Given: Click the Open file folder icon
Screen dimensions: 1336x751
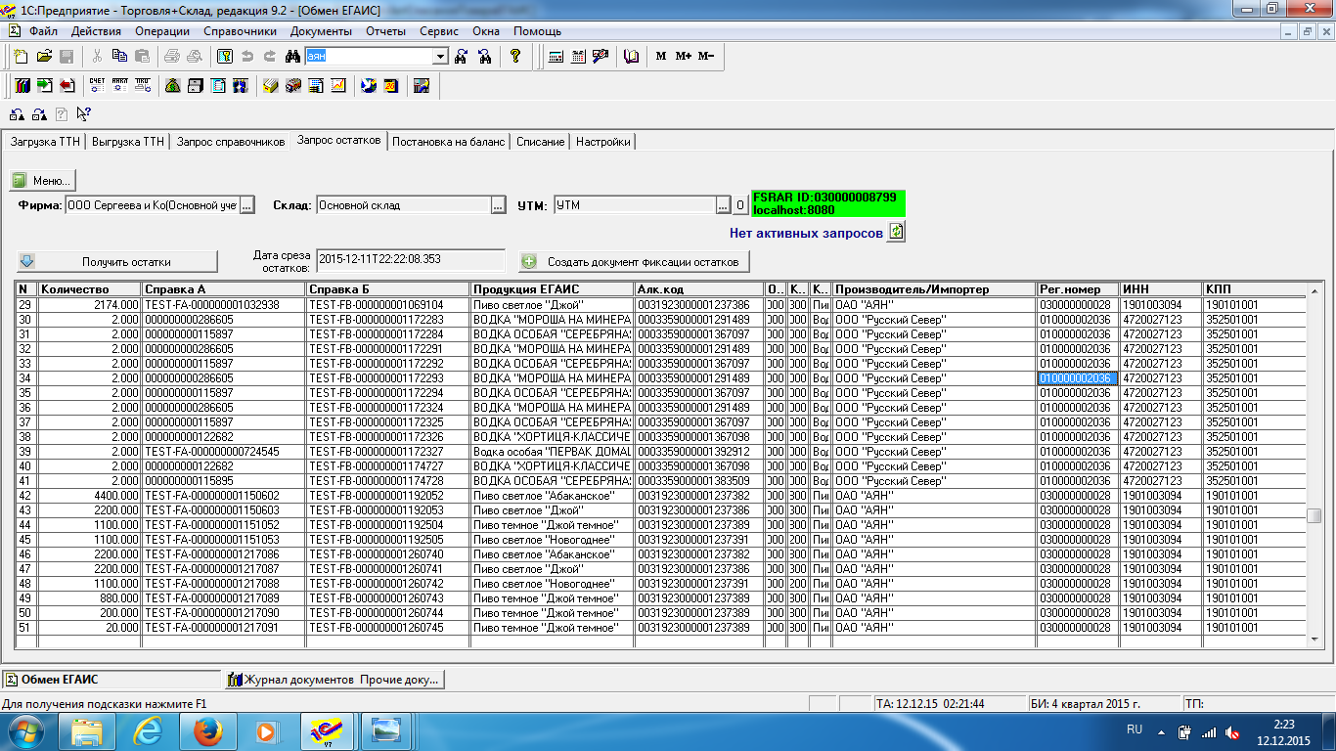Looking at the screenshot, I should click(44, 57).
